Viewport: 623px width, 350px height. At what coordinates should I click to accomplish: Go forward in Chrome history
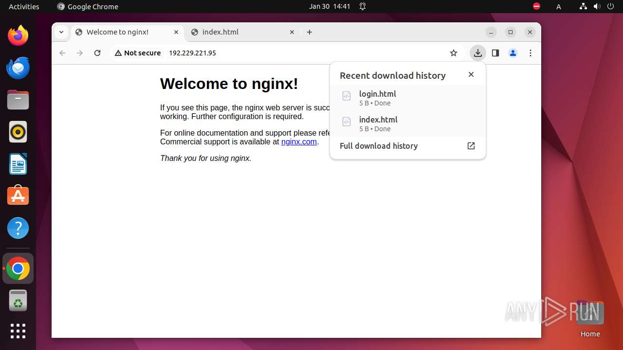pos(80,53)
